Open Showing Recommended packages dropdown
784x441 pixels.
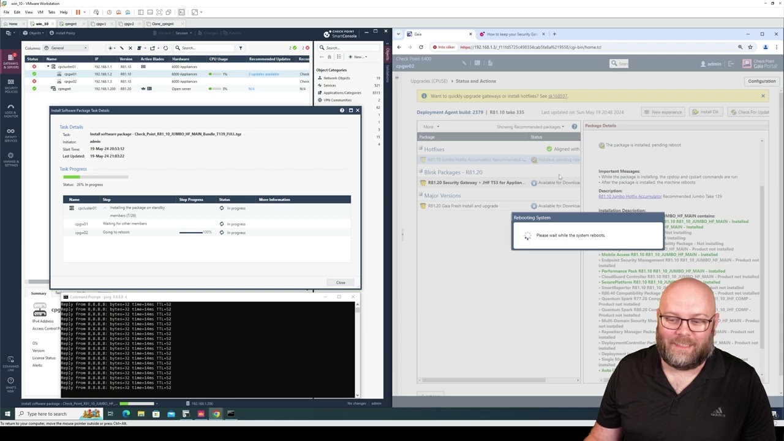[530, 127]
